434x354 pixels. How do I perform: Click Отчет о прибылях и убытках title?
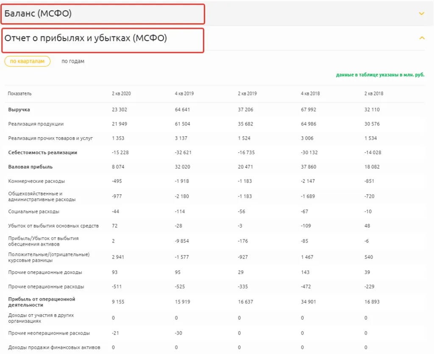(86, 38)
